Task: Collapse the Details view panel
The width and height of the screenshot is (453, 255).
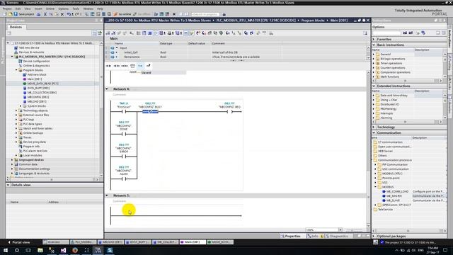Action: (x=8, y=185)
